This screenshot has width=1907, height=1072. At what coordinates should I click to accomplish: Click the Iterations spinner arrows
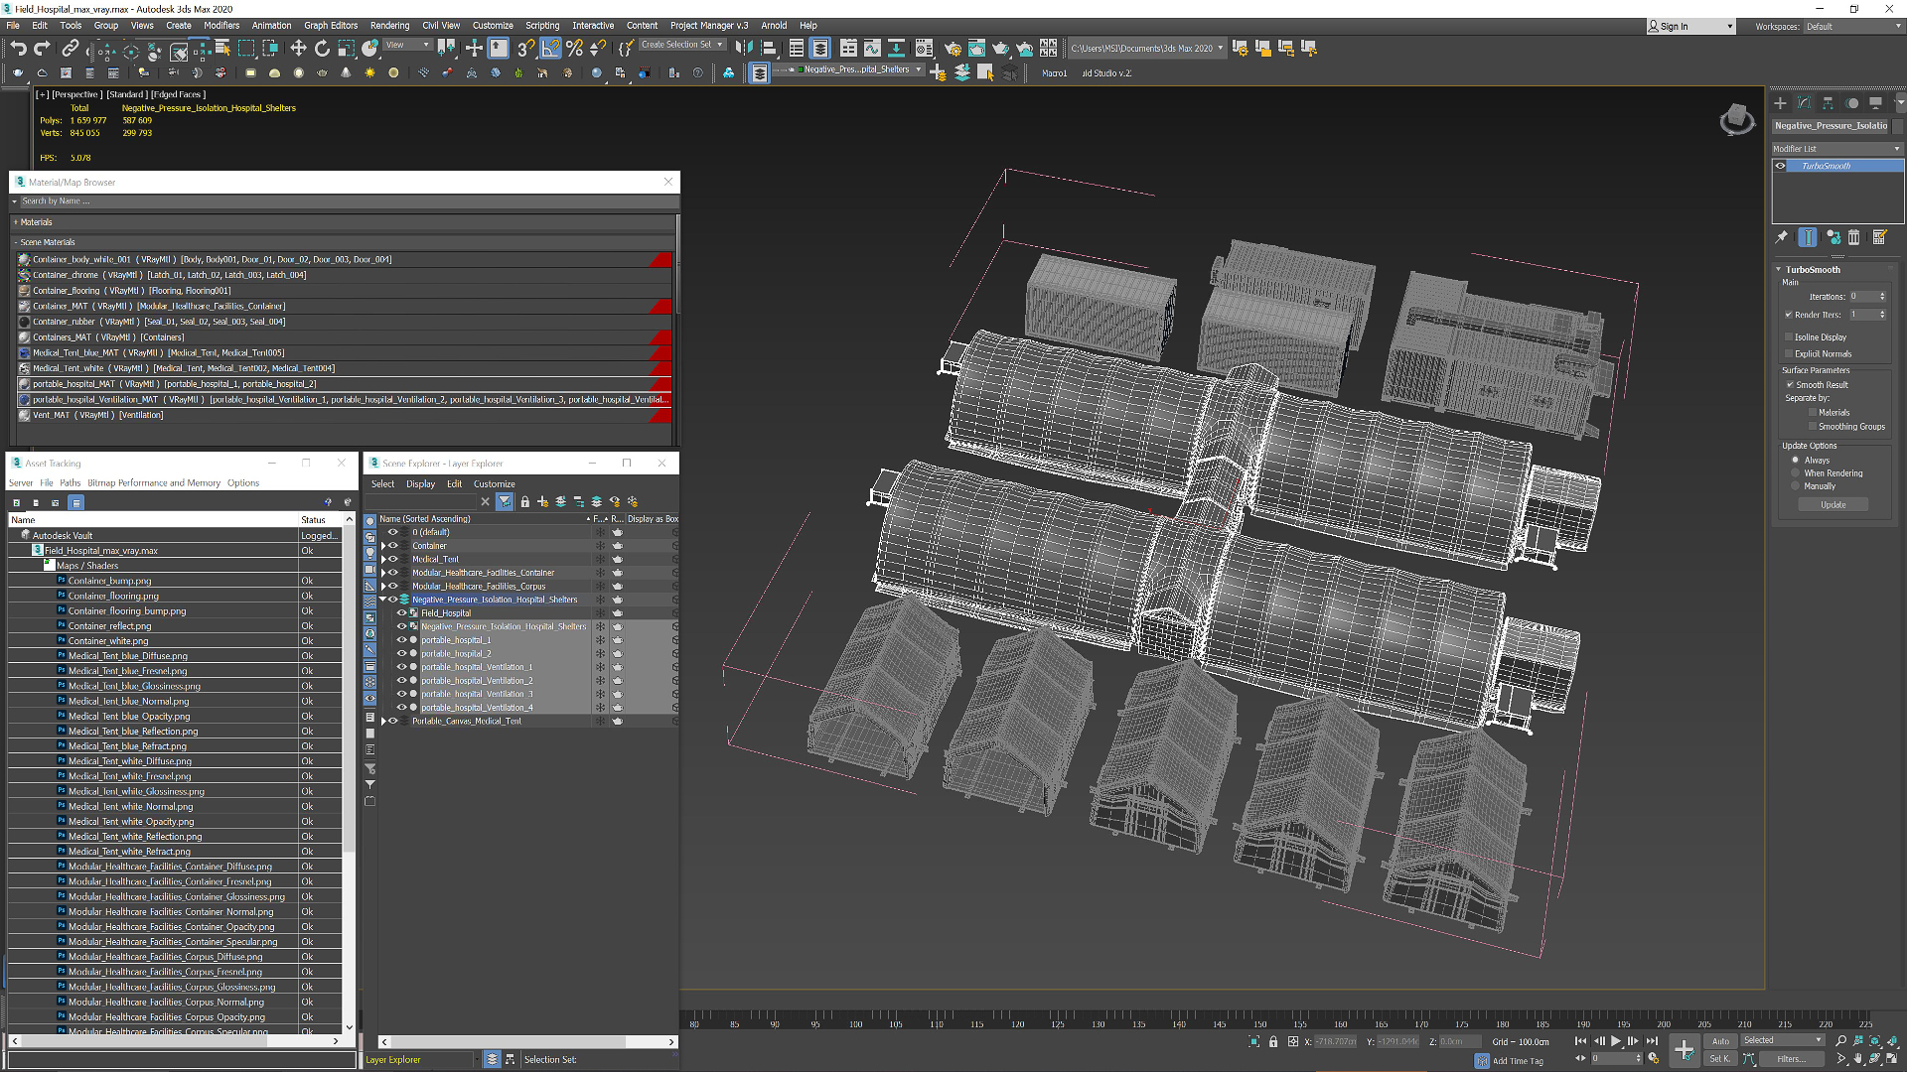[x=1882, y=297]
